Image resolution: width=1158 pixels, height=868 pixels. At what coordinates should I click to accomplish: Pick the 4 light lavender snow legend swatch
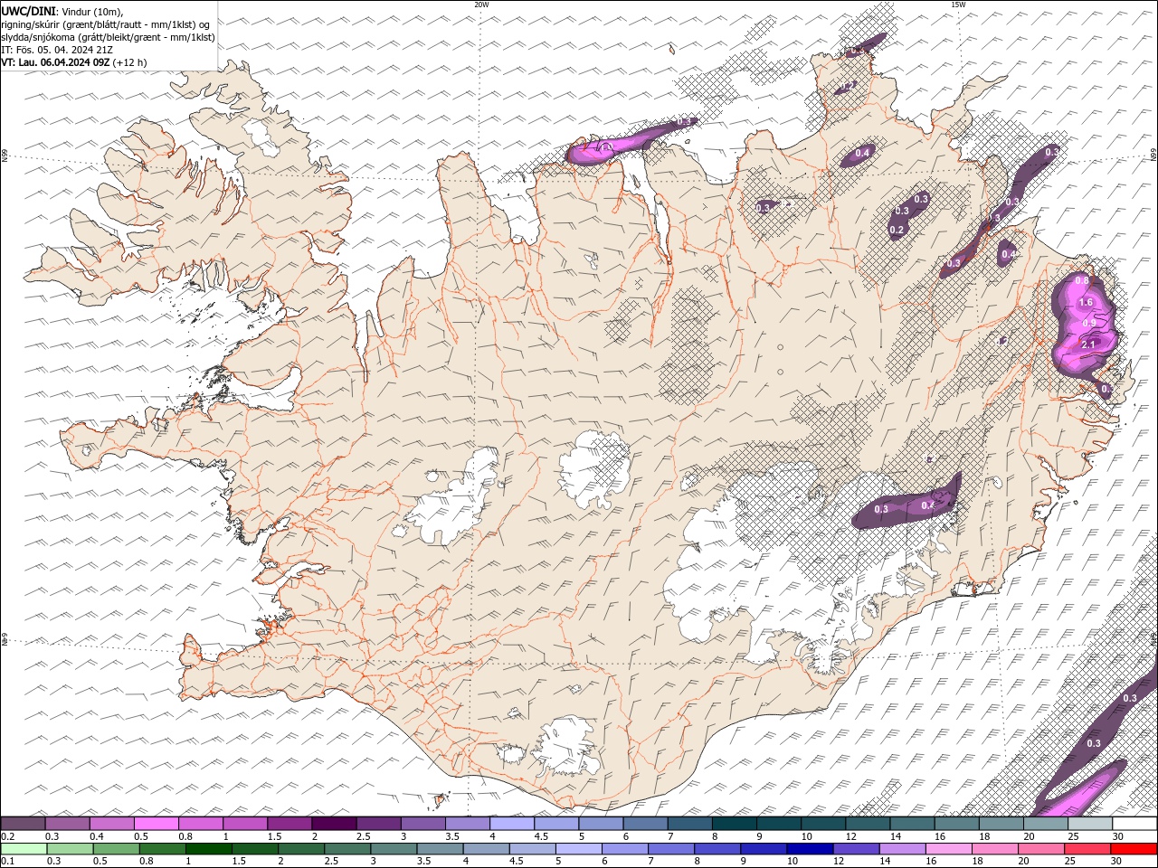point(512,824)
